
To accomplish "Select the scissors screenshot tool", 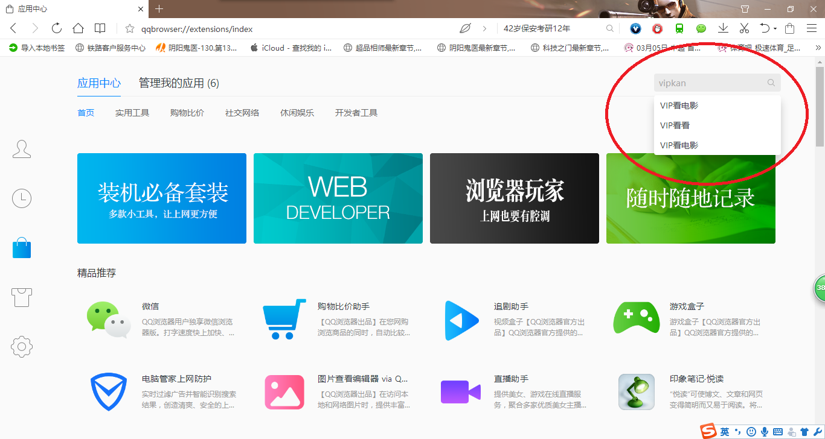I will (x=744, y=28).
